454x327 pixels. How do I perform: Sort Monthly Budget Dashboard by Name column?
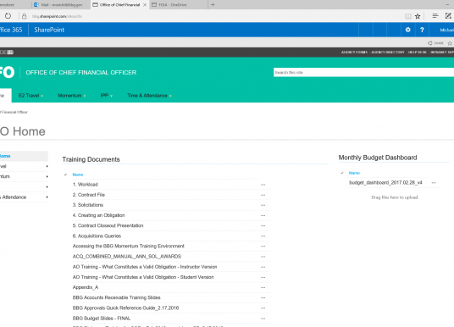click(x=354, y=173)
